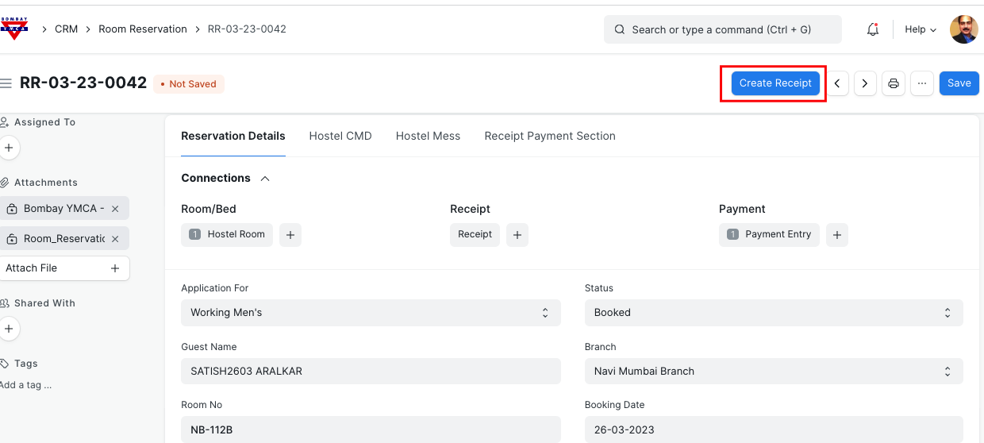Switch to the Hostel Mess tab

(x=428, y=136)
